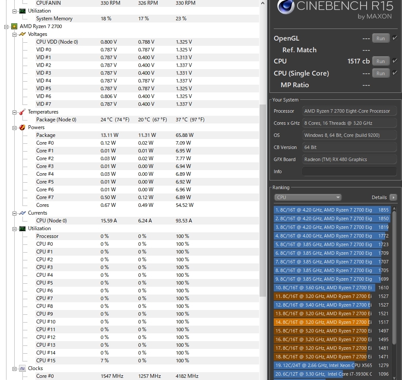Select the Package (Node 0) temperature row

[x=147, y=120]
